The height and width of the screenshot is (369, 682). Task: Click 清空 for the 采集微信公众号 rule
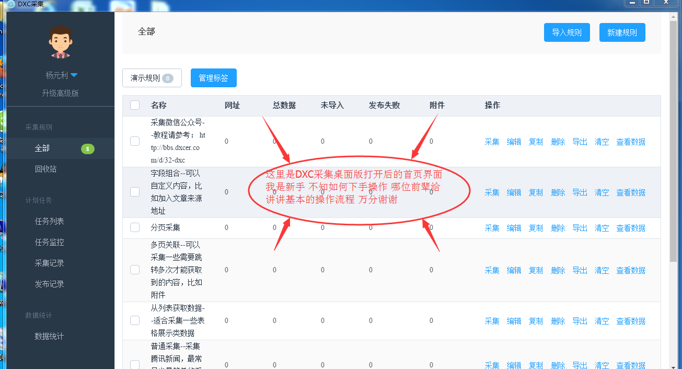point(602,142)
